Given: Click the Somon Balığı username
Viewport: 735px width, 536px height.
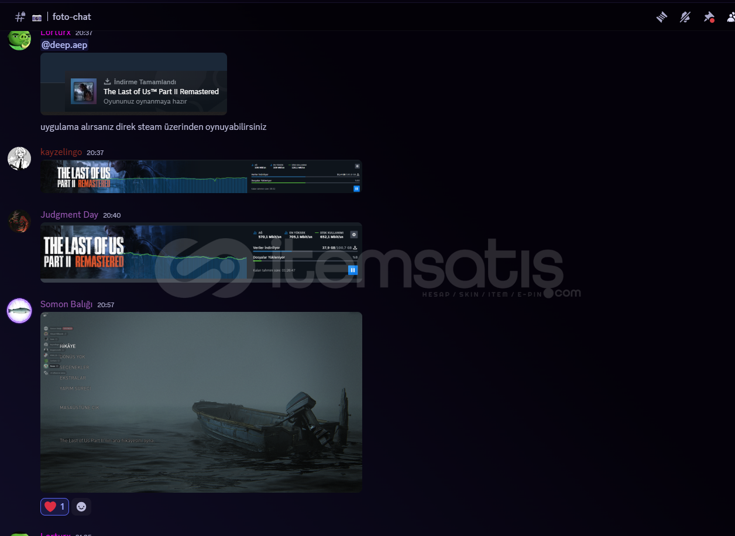Looking at the screenshot, I should [x=67, y=304].
